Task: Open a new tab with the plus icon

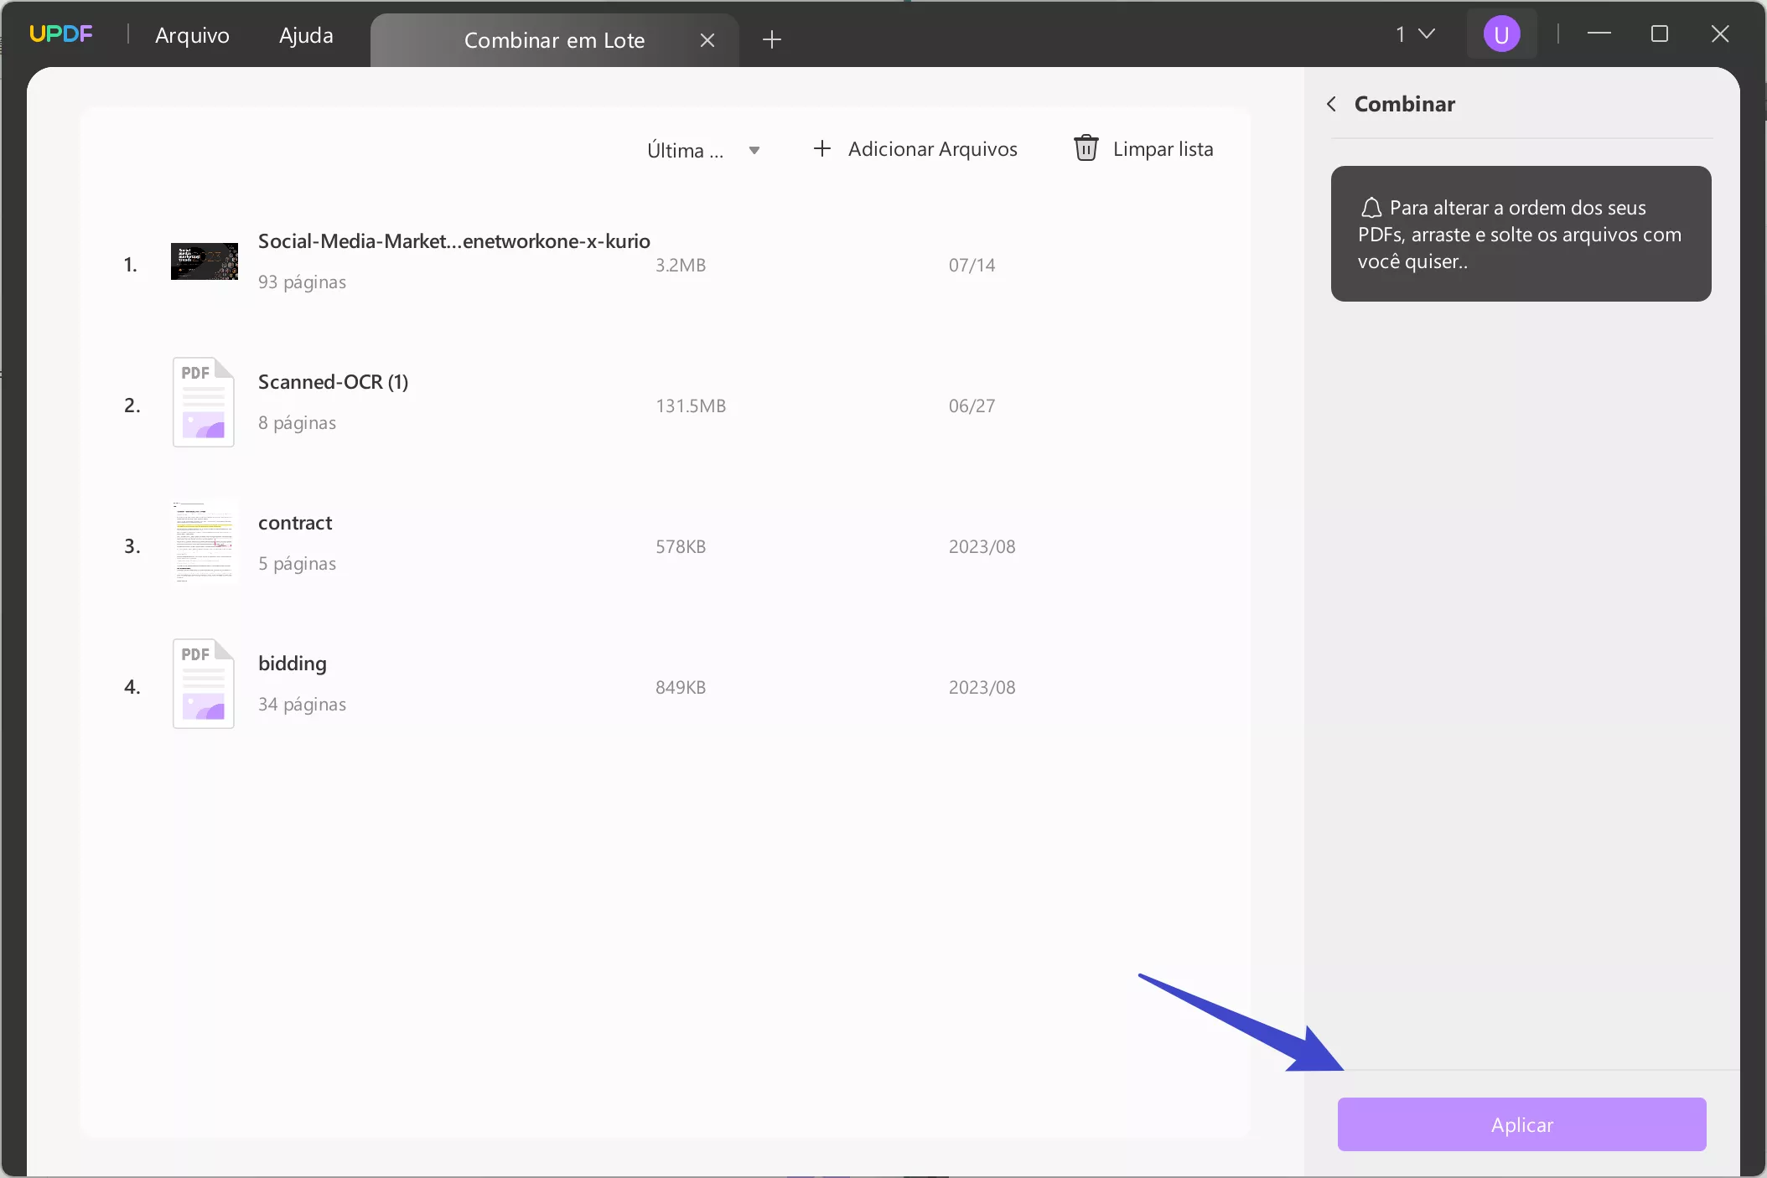Action: [772, 39]
